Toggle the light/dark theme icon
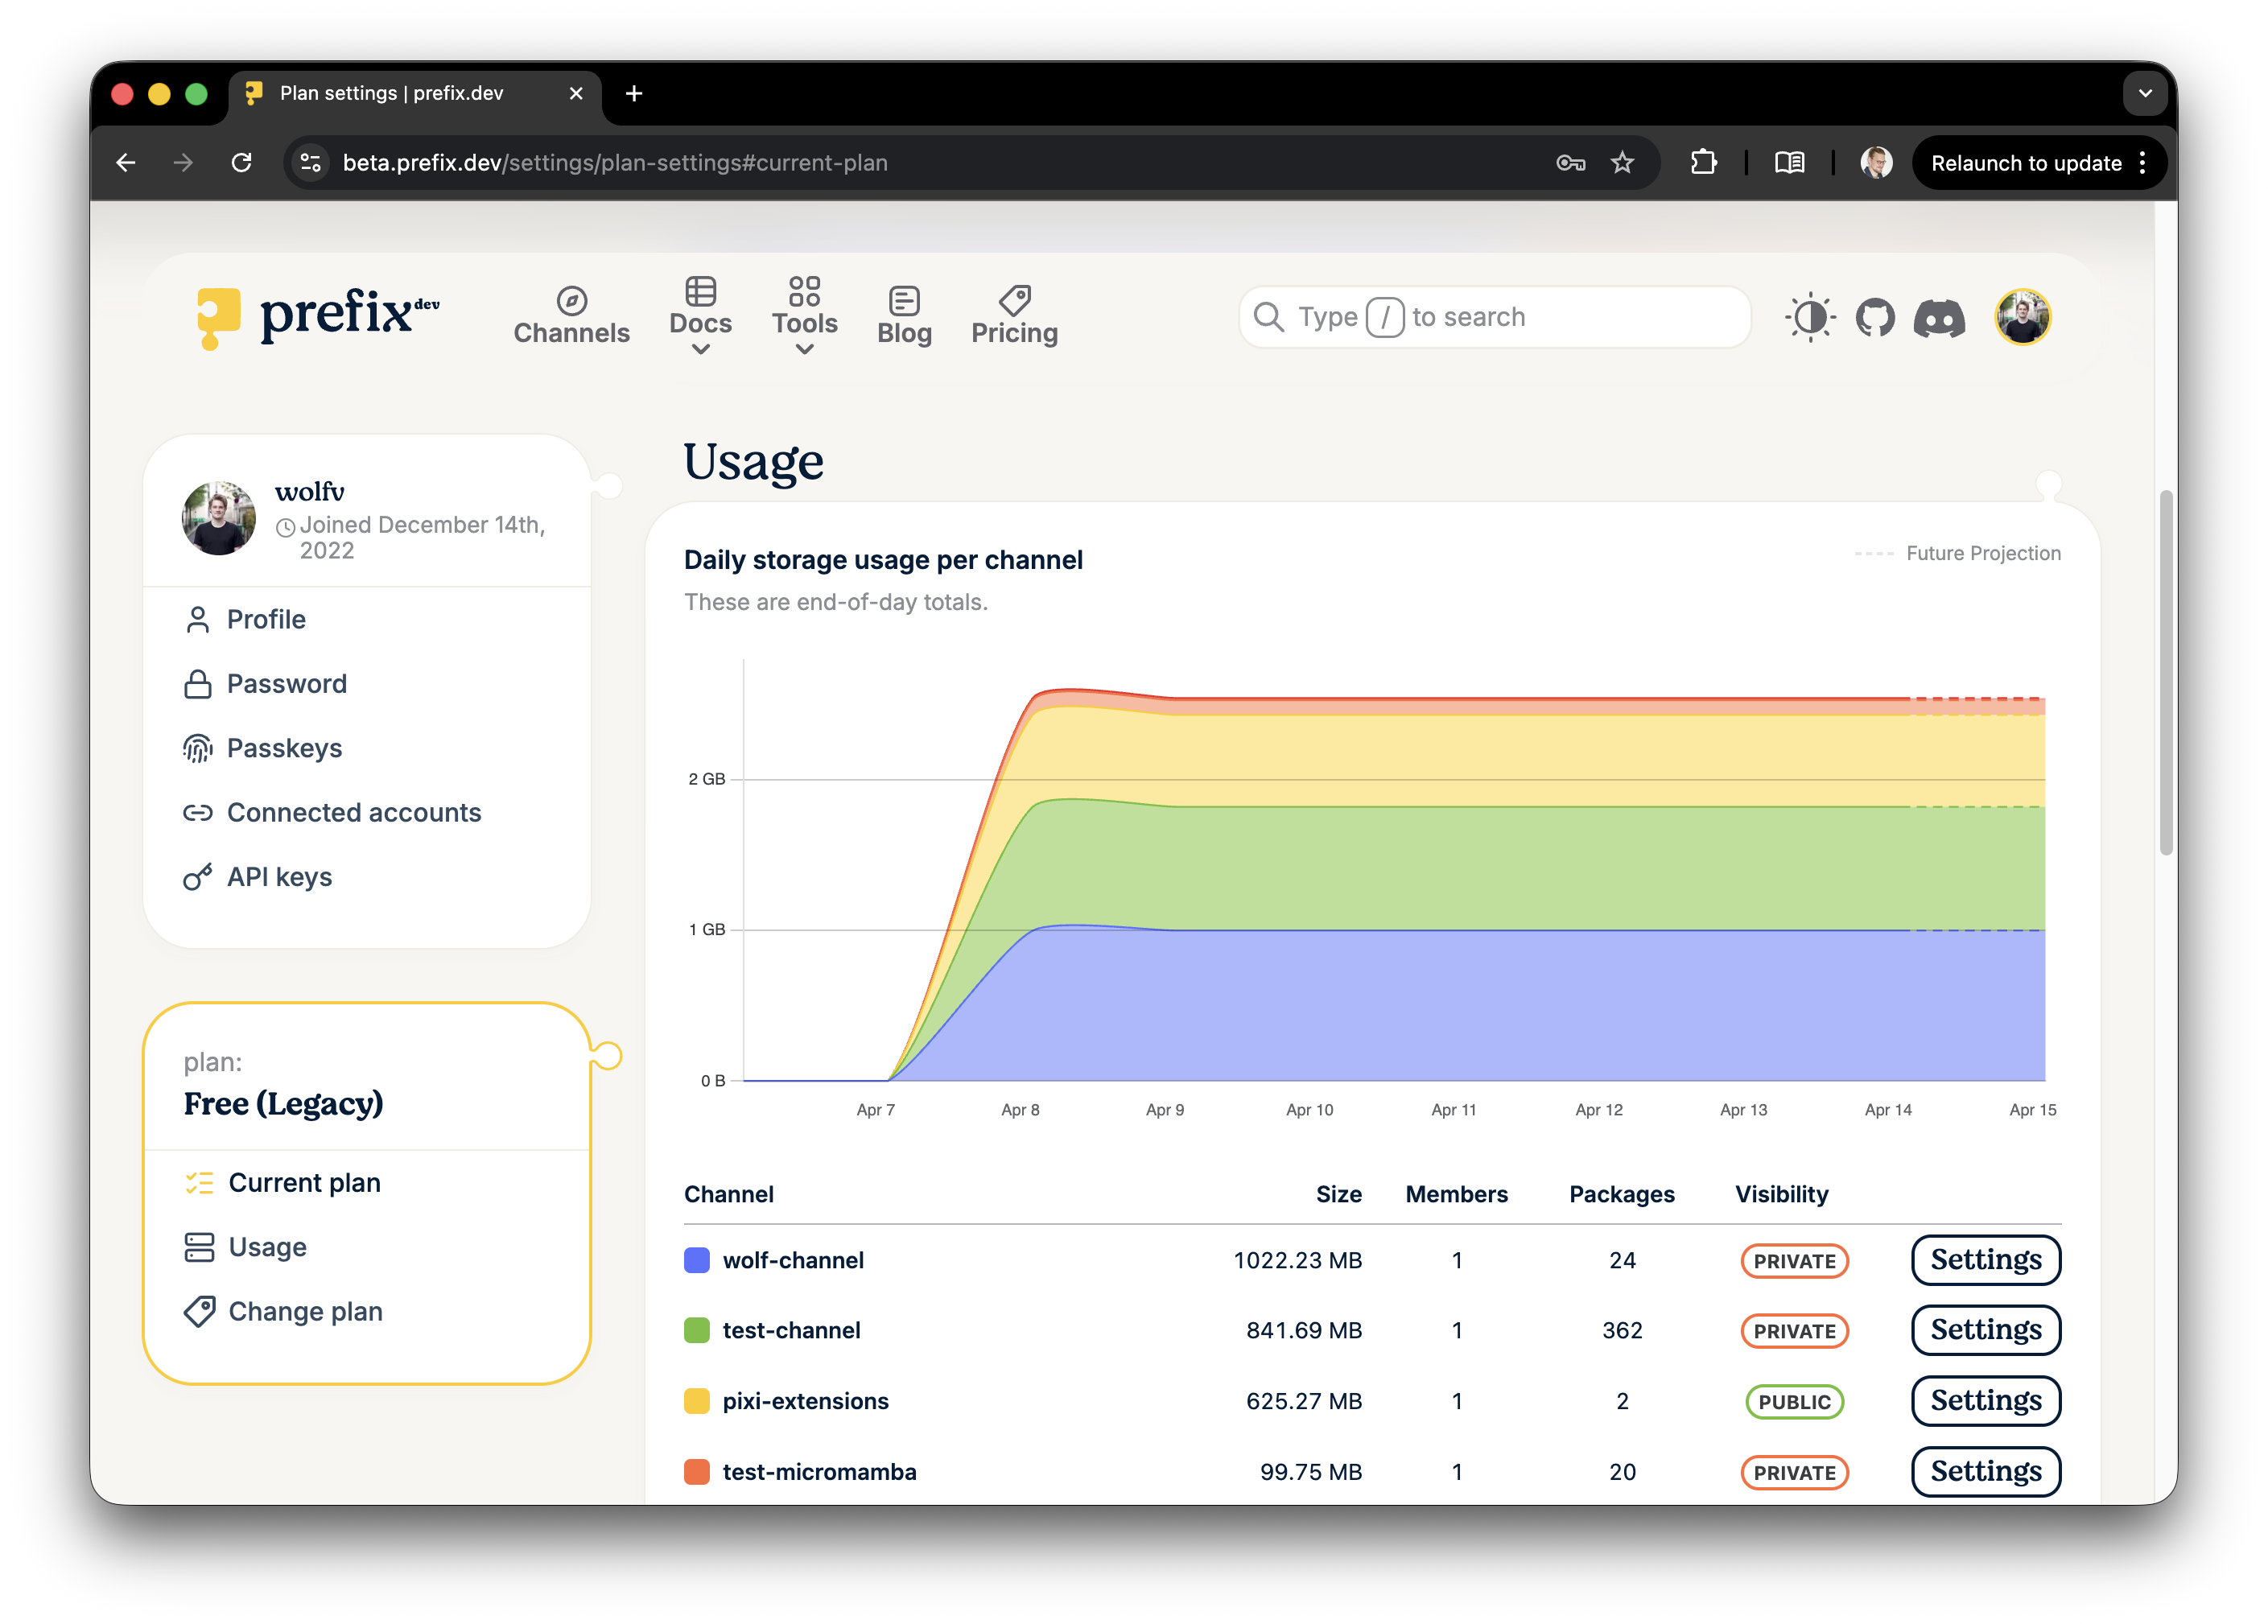Viewport: 2268px width, 1624px height. coord(1809,318)
